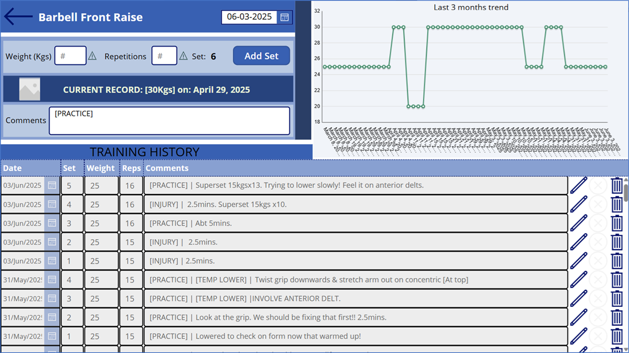Click the back arrow beside Barbell Front Raise
629x353 pixels.
click(18, 16)
